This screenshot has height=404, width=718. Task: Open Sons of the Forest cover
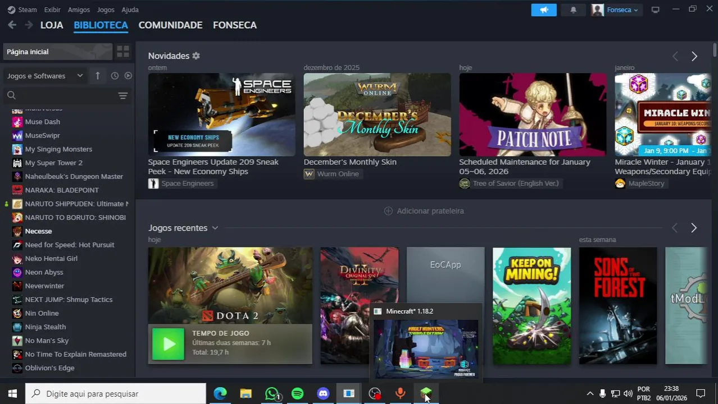coord(618,306)
